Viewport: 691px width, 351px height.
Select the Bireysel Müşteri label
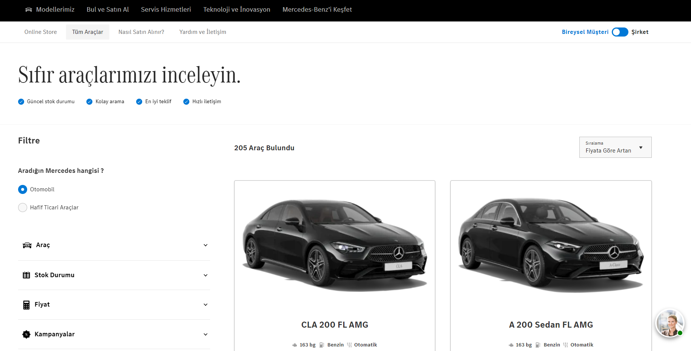click(585, 32)
